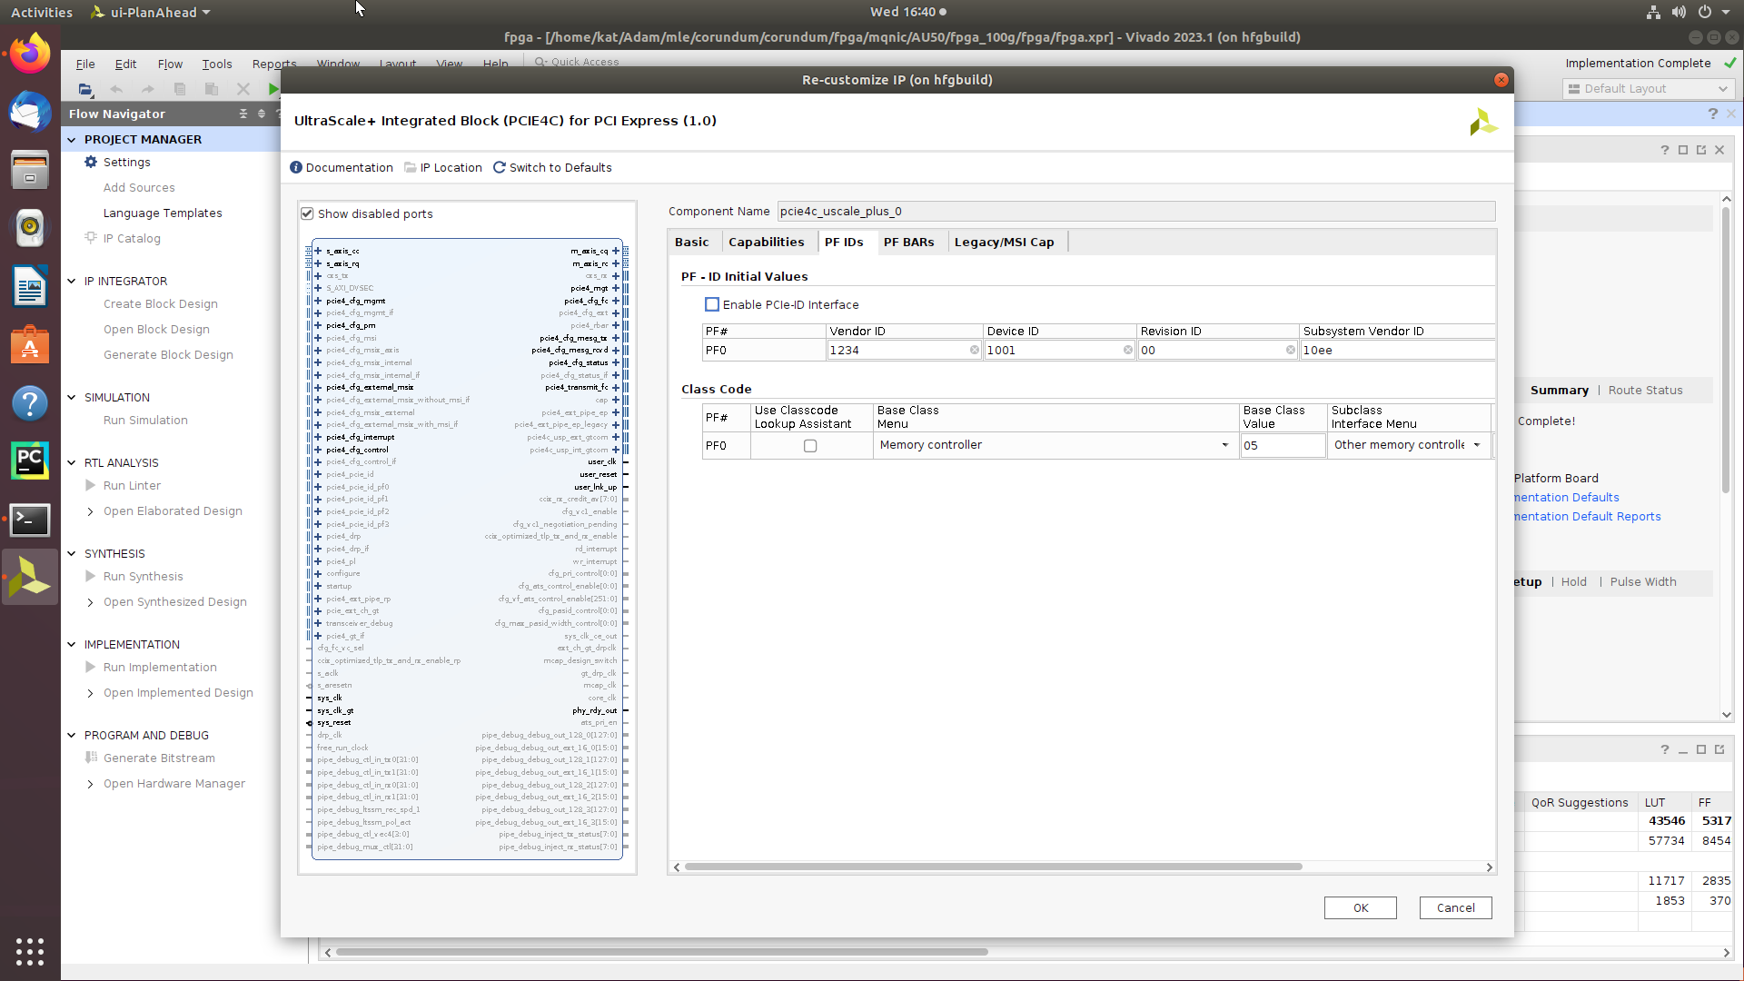Image resolution: width=1744 pixels, height=981 pixels.
Task: Click the OK button
Action: [x=1360, y=907]
